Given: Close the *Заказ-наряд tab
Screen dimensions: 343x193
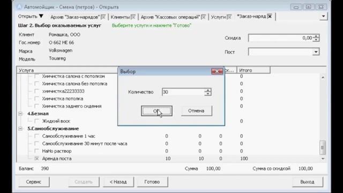Looking at the screenshot, I should [270, 17].
